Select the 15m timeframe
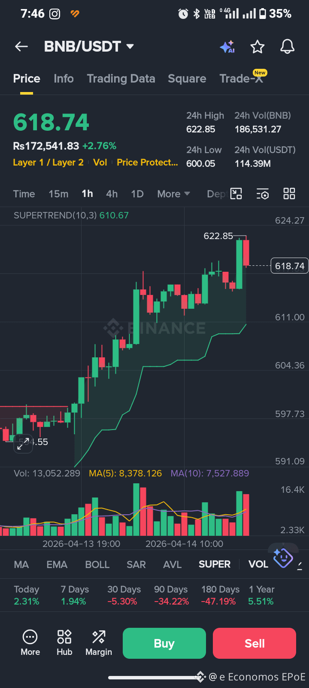This screenshot has width=309, height=688. (58, 194)
